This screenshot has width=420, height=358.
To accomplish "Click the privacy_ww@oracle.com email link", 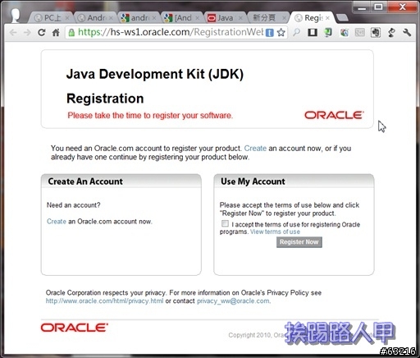I will [x=234, y=301].
